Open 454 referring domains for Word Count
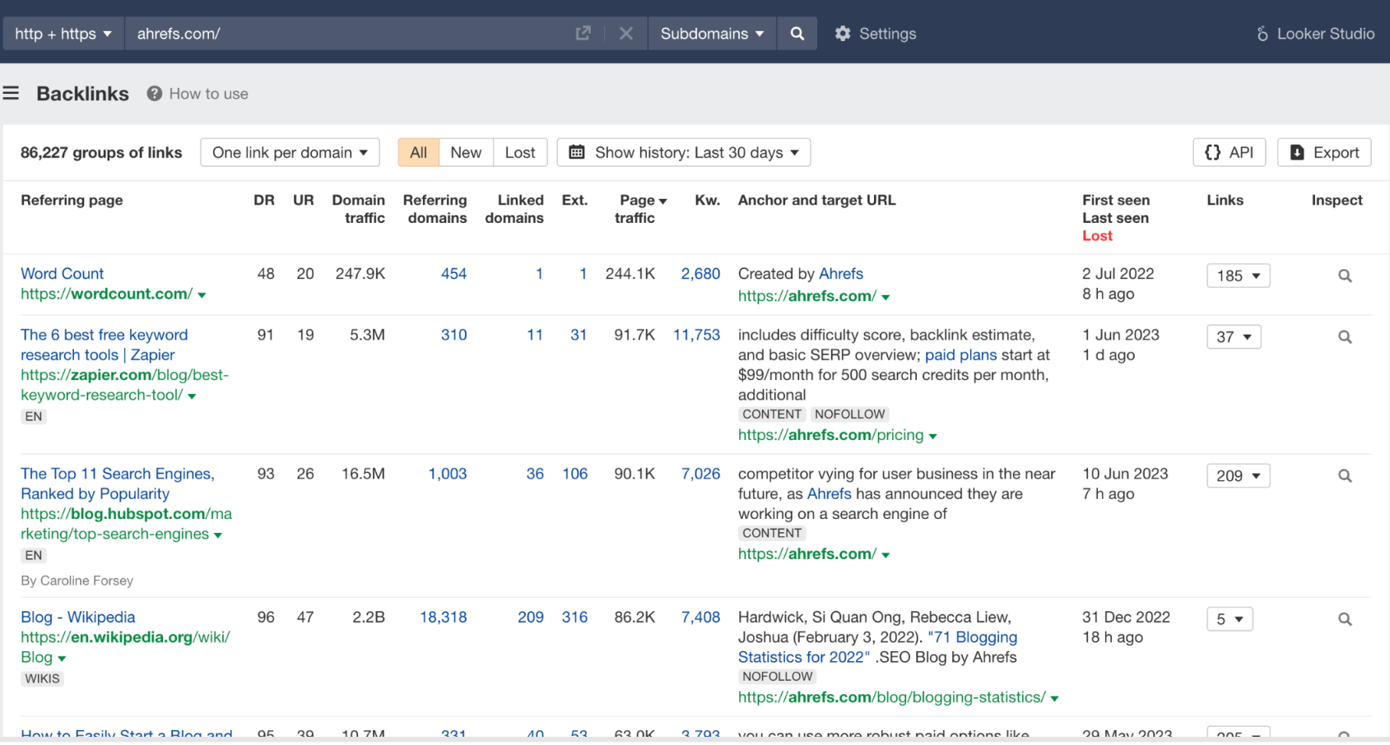This screenshot has height=745, width=1390. (x=453, y=274)
